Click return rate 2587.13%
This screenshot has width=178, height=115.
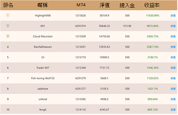click(153, 47)
